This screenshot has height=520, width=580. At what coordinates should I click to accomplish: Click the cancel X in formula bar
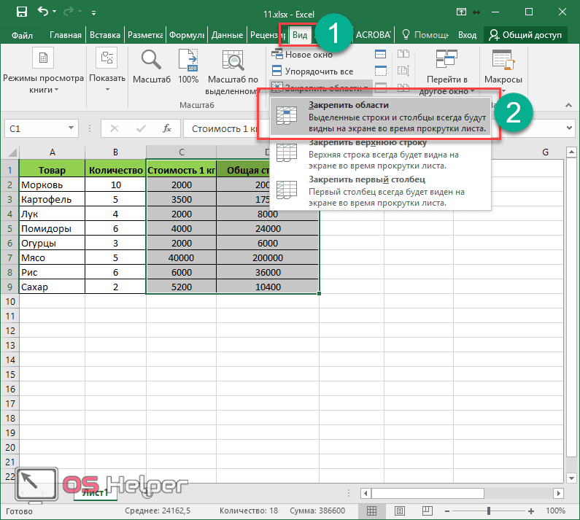pyautogui.click(x=115, y=128)
